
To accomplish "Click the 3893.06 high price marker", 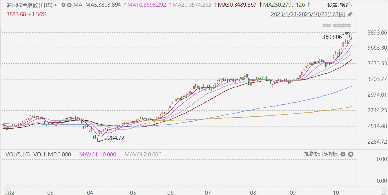I will coord(332,37).
